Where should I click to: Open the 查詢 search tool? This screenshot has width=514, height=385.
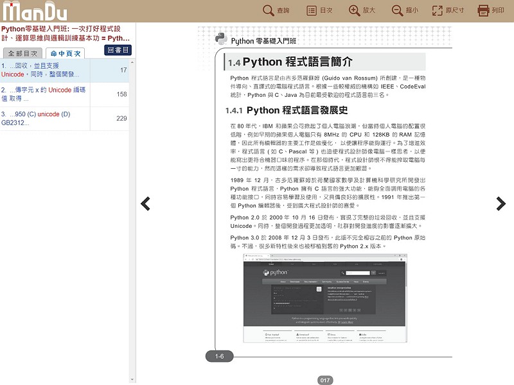coord(276,10)
